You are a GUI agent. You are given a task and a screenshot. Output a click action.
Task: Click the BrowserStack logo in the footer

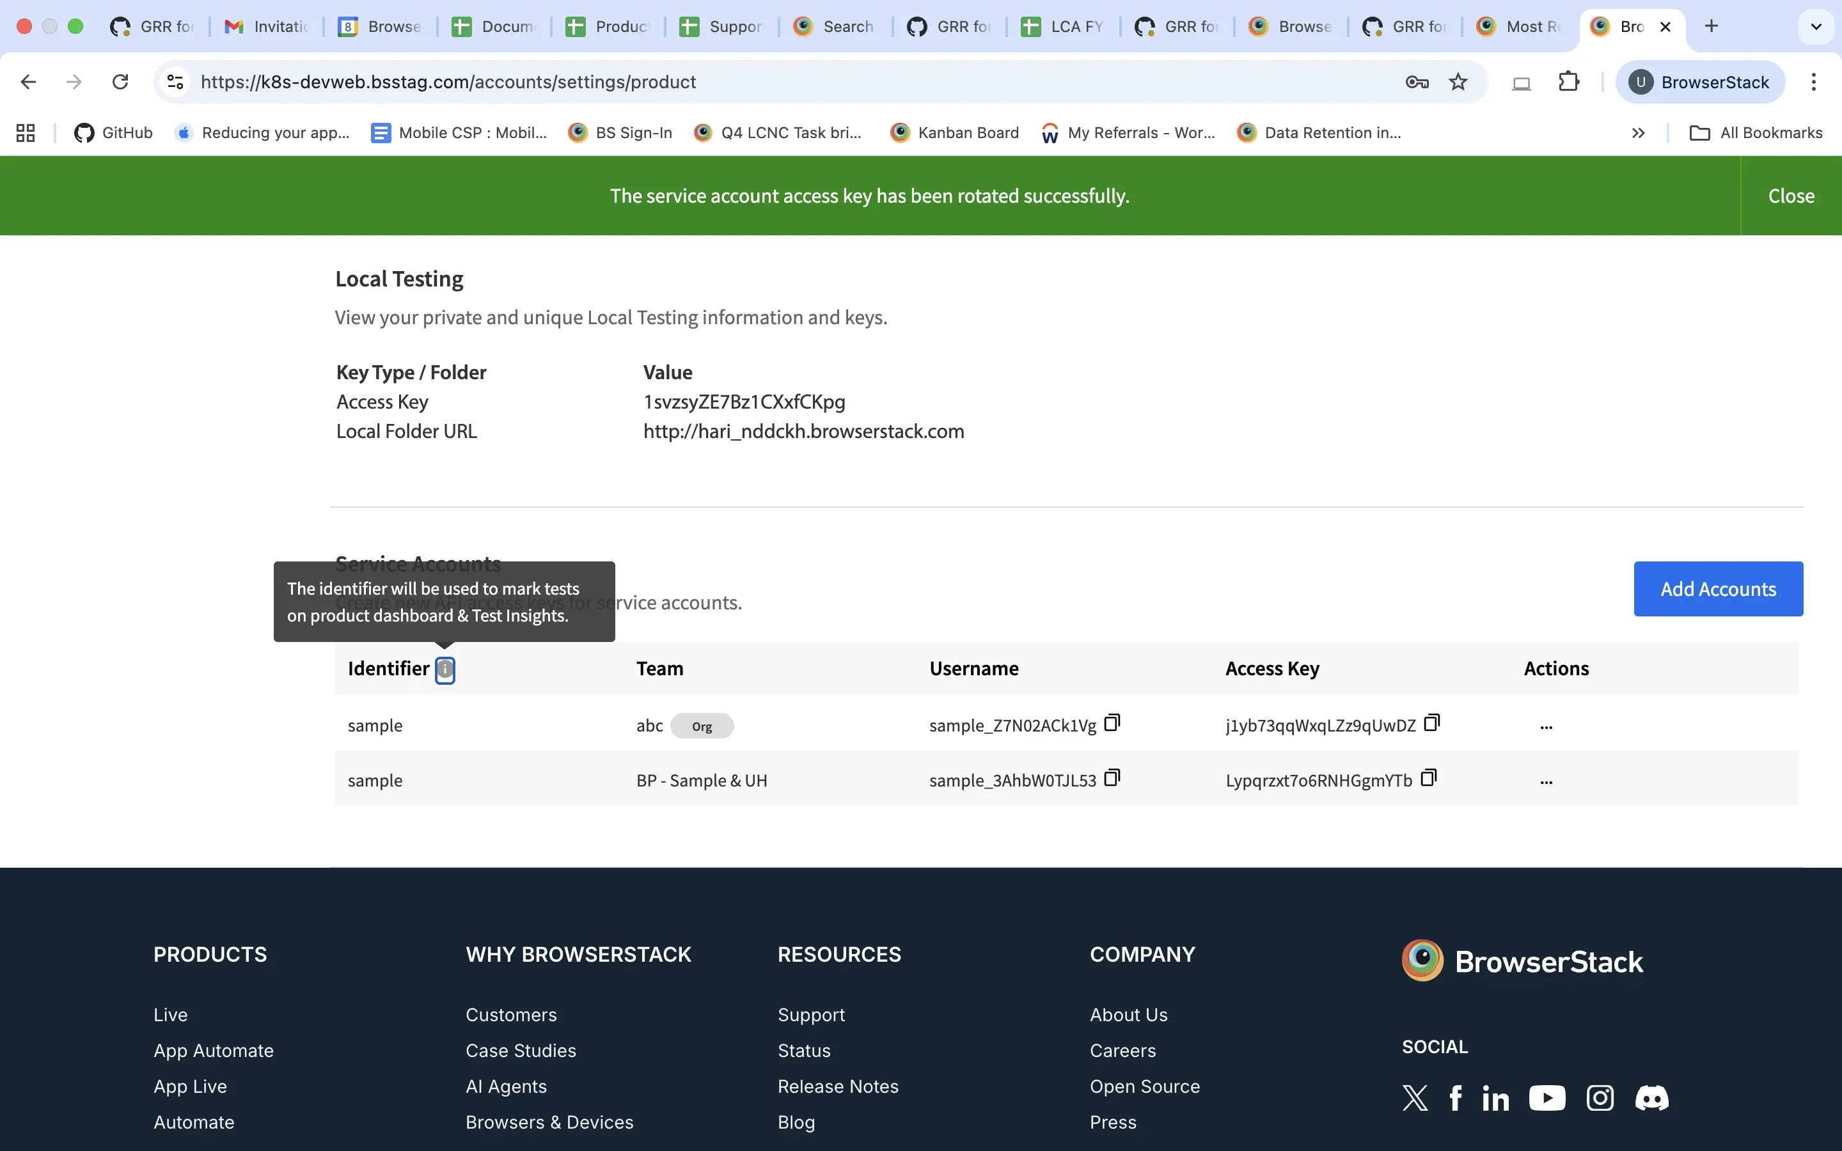click(1522, 960)
